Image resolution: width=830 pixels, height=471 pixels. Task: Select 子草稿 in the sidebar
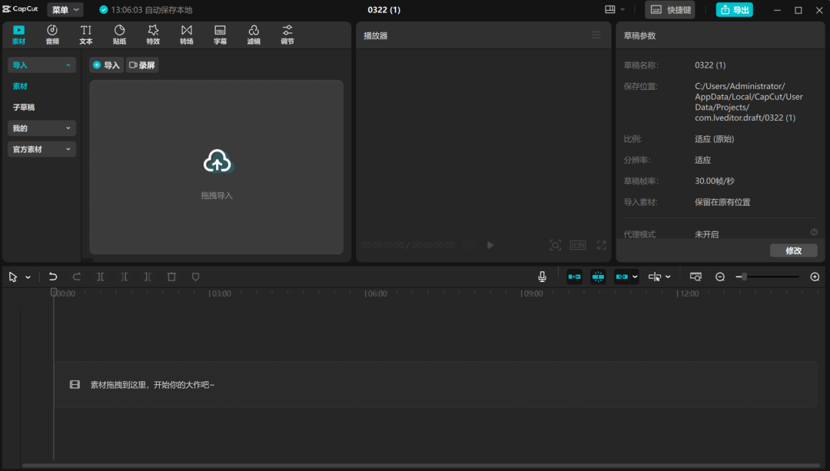[24, 107]
